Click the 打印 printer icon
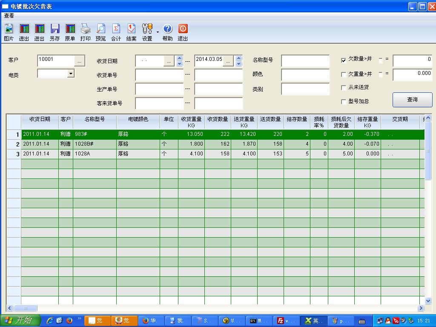 coord(85,32)
